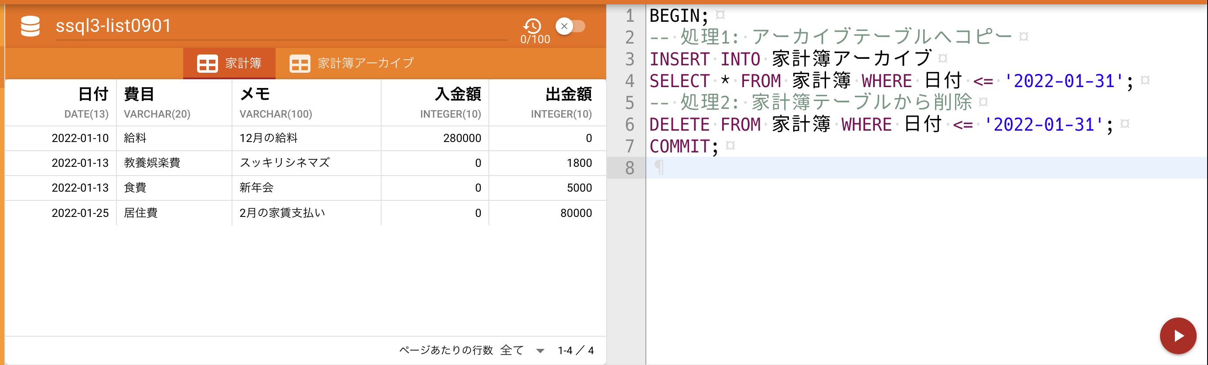1208x365 pixels.
Task: Place cursor on BEGIN; in line 1
Action: (679, 16)
